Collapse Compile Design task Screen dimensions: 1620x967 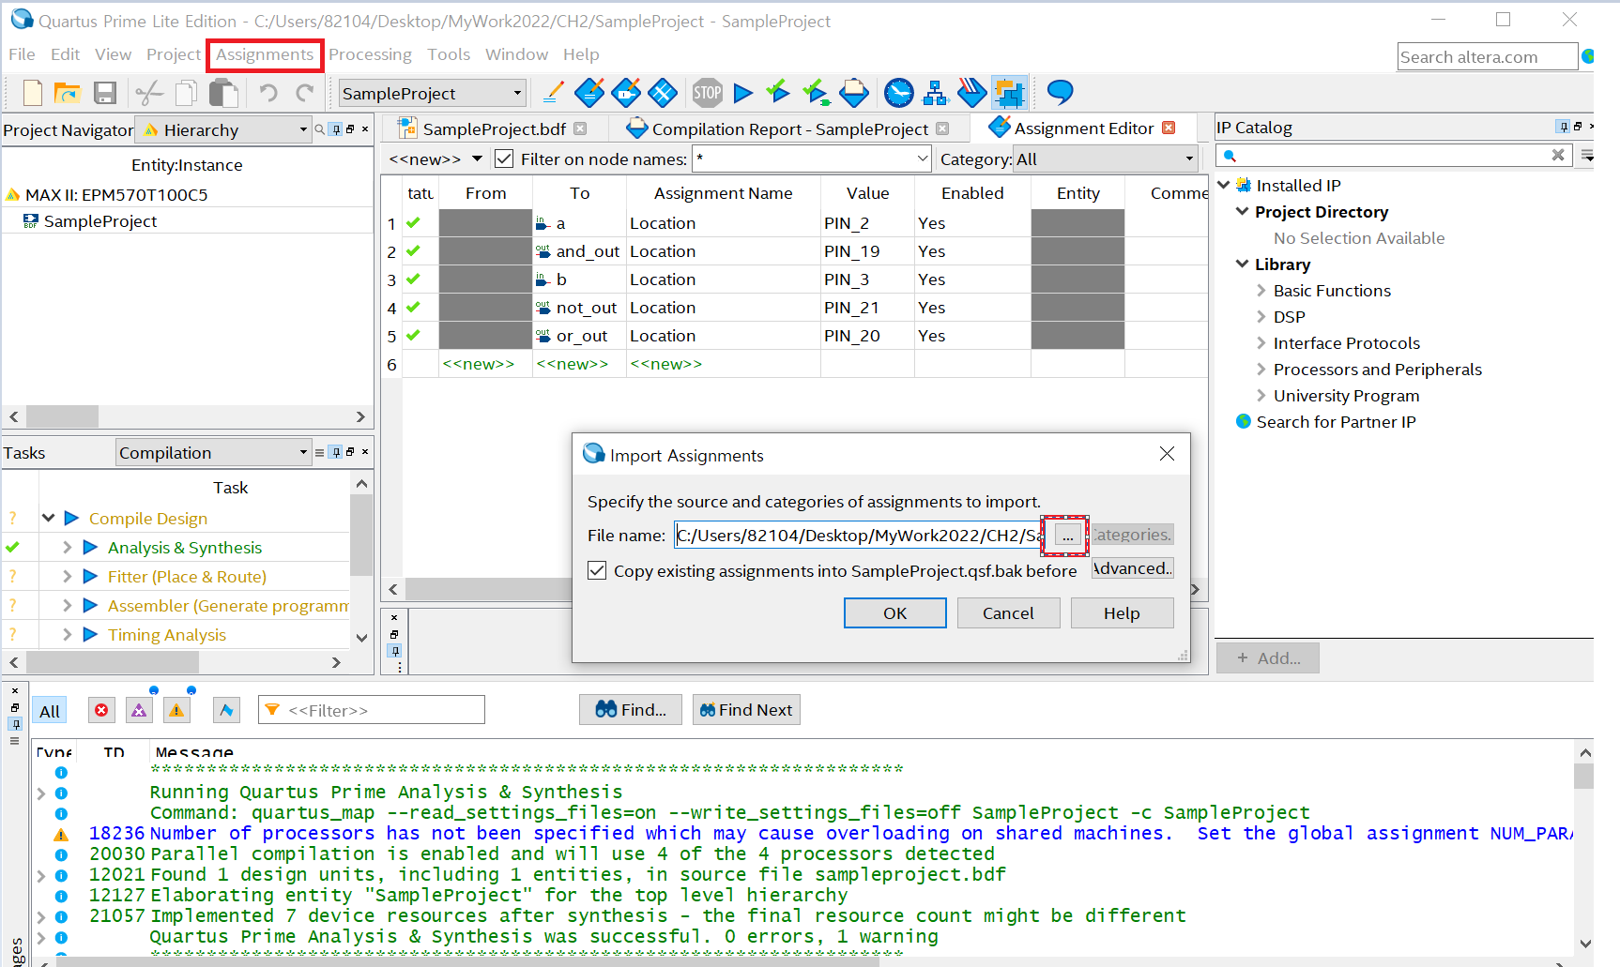pos(49,518)
